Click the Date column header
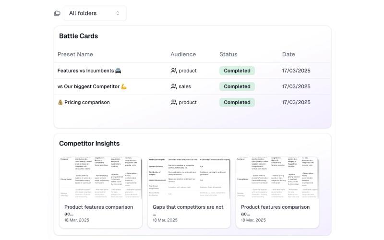This screenshot has width=384, height=240. pyautogui.click(x=288, y=54)
